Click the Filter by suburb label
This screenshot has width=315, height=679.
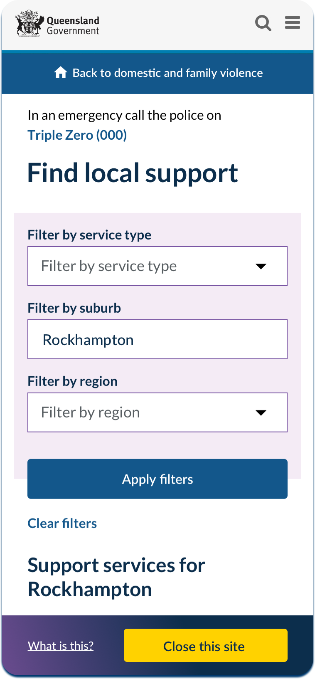coord(74,308)
